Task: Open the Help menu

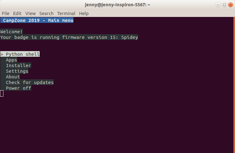Action: (x=84, y=13)
